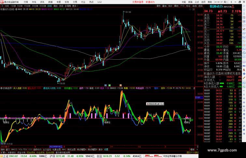Click the top arrow icon in right sidebar
Image resolution: width=246 pixels, height=158 pixels.
tap(244, 6)
